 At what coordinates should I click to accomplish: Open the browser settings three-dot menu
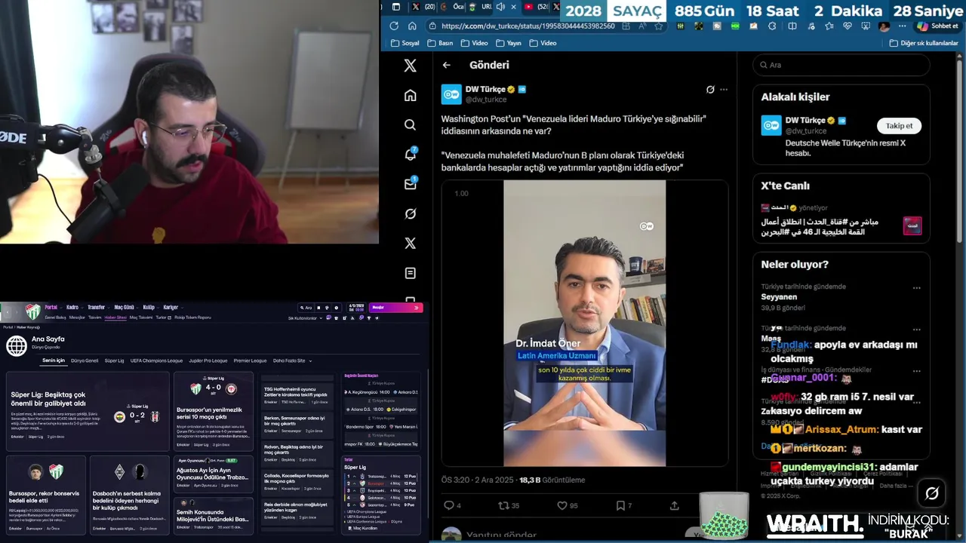click(x=901, y=26)
